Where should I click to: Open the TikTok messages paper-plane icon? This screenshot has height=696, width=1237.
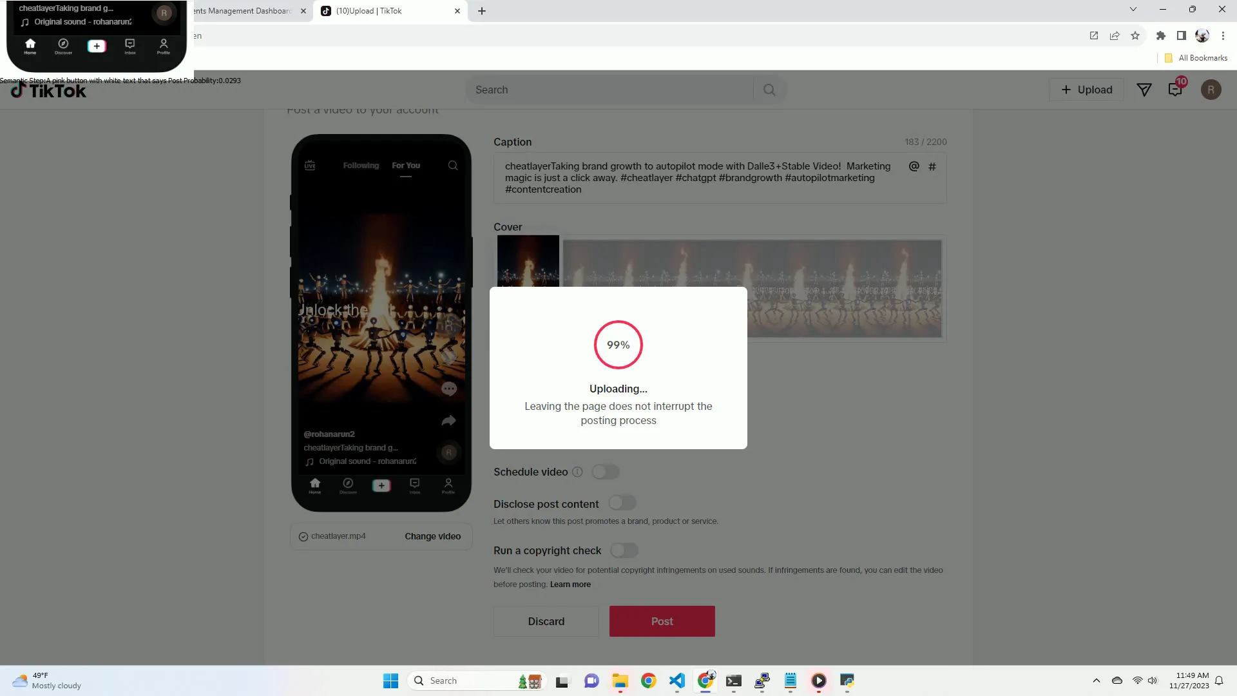[1144, 90]
